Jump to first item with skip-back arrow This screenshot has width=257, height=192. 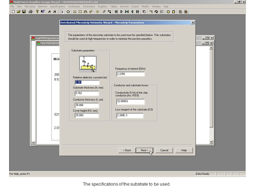pyautogui.click(x=116, y=12)
